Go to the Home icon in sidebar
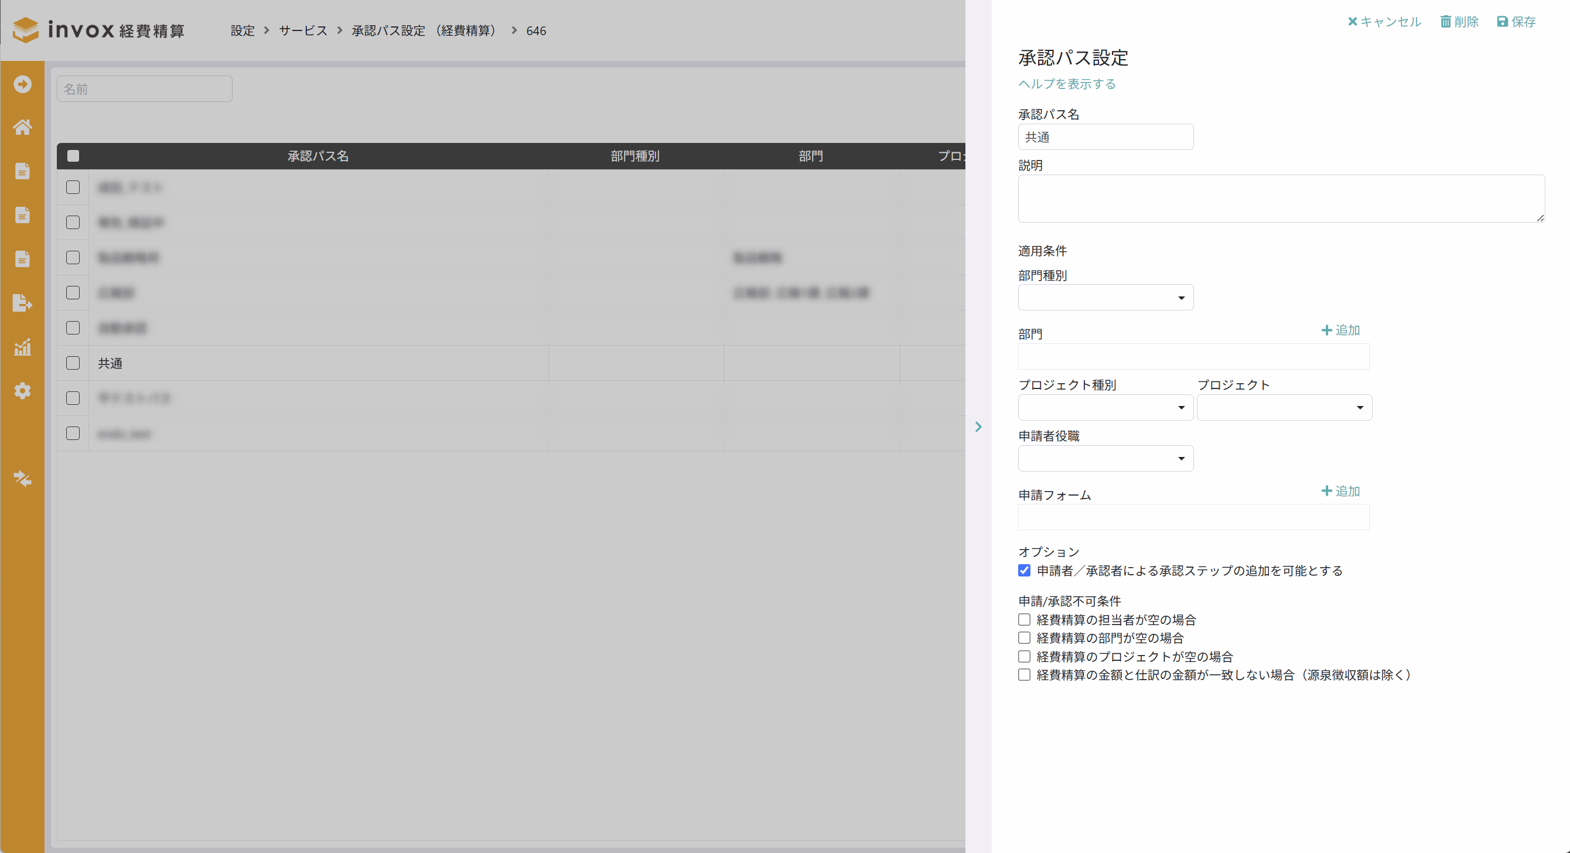 (x=22, y=127)
